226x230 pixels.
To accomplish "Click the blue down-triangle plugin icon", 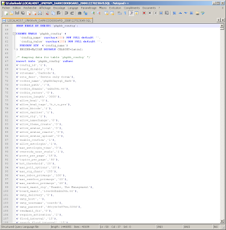I will pyautogui.click(x=186, y=13).
